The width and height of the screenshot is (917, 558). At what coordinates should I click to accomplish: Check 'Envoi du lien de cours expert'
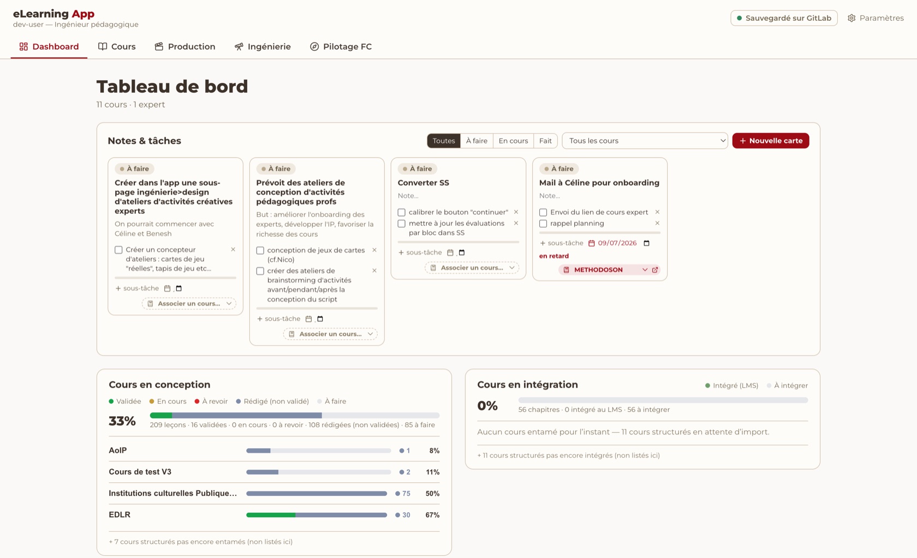543,212
